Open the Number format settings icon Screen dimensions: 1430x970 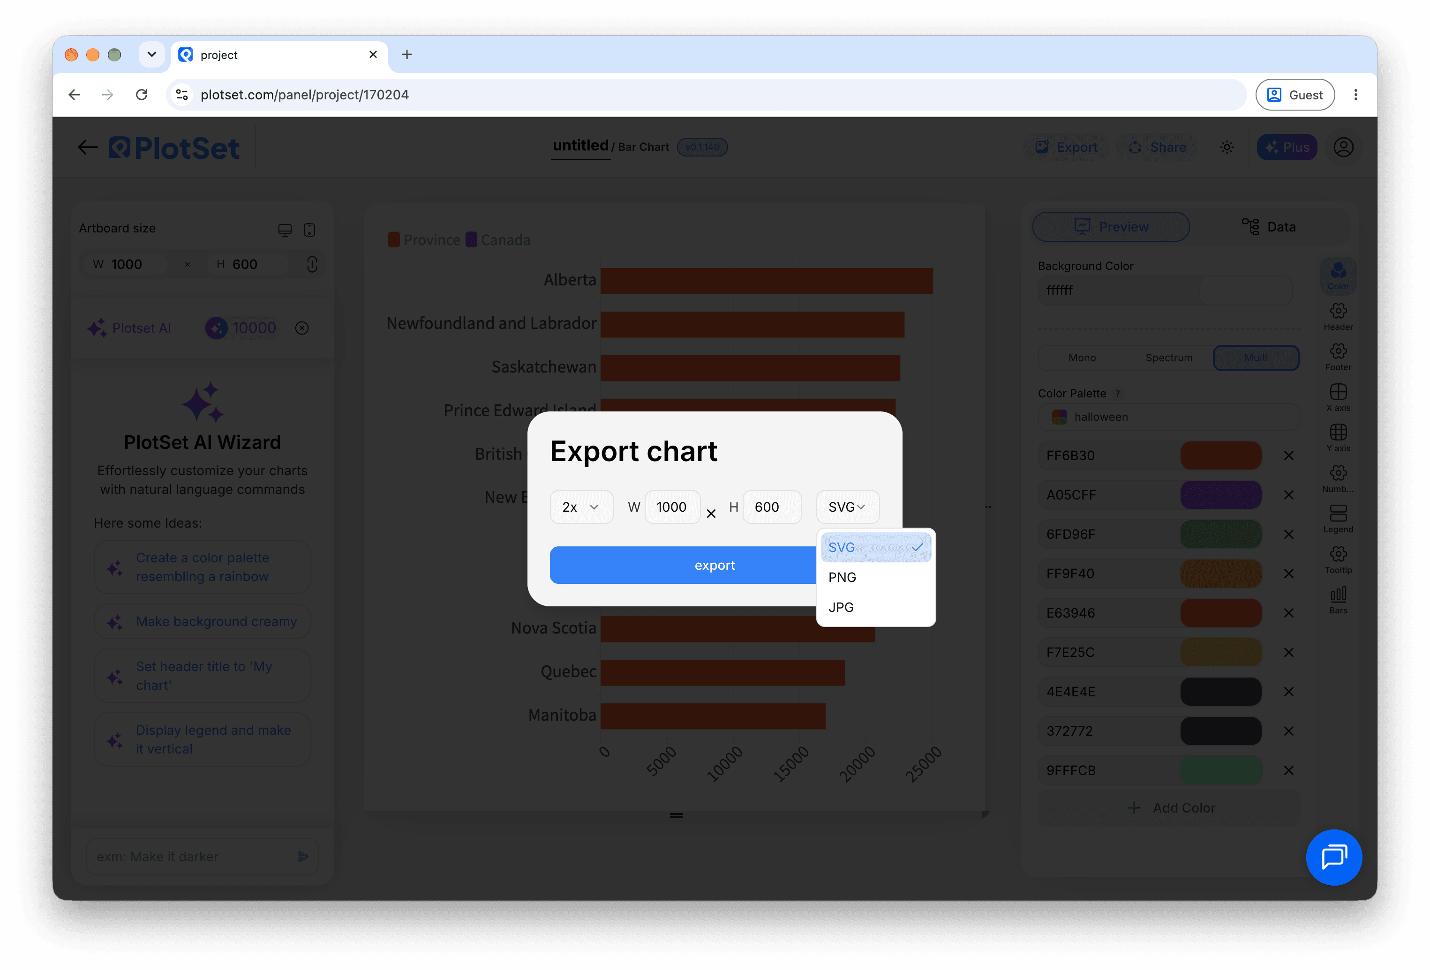[x=1338, y=478]
